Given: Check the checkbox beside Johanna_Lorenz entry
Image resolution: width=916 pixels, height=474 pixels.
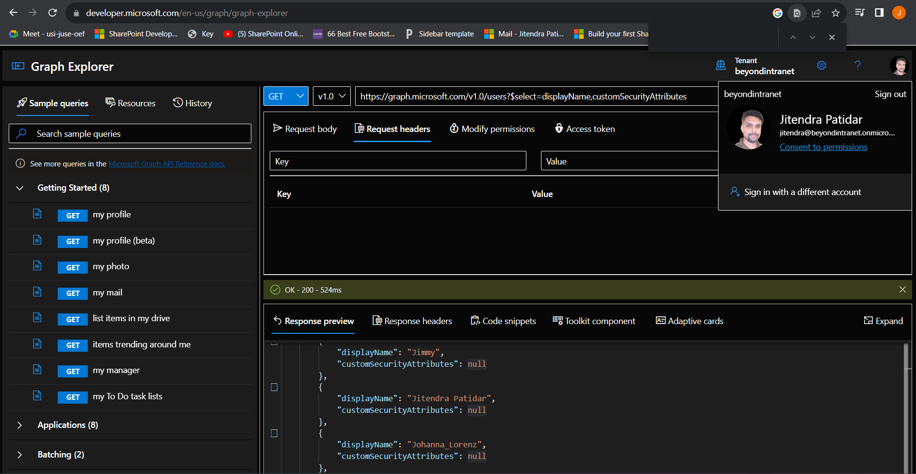Looking at the screenshot, I should (274, 433).
